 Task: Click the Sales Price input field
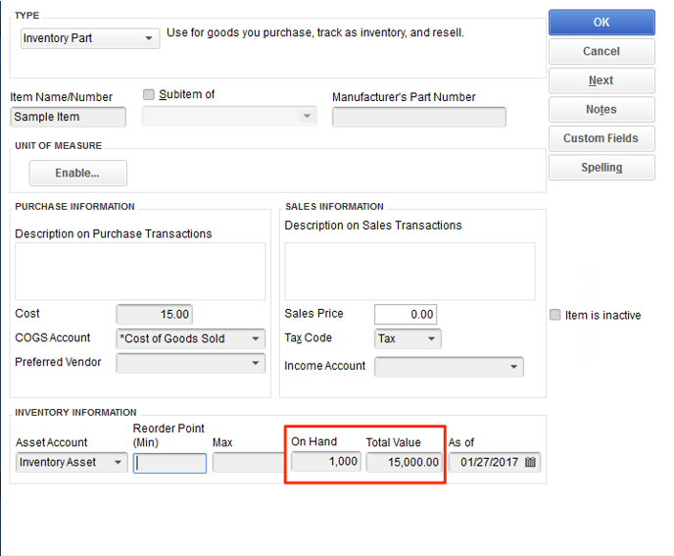tap(405, 315)
